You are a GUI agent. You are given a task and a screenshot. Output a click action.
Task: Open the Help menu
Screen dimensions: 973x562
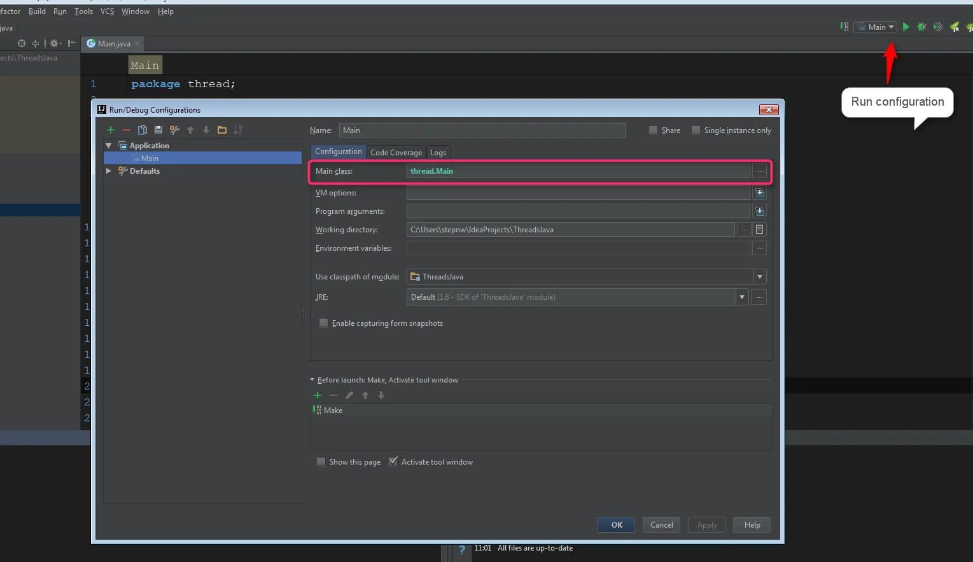tap(165, 11)
